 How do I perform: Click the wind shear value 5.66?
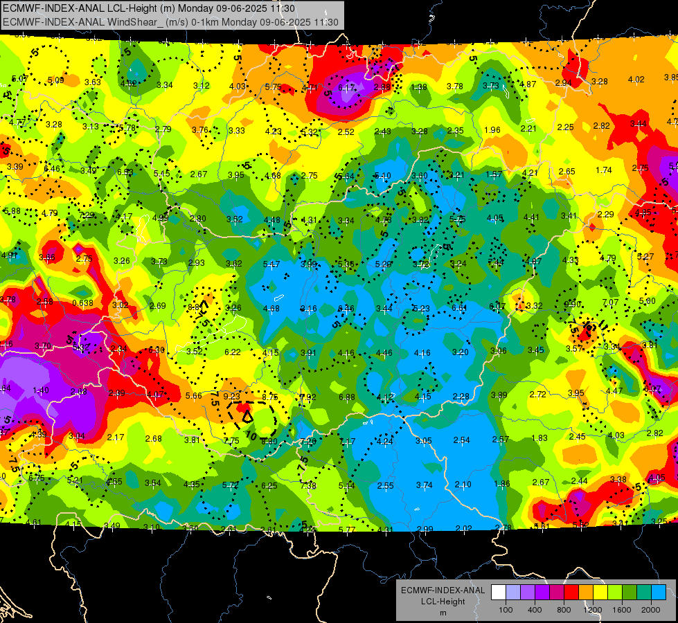(194, 395)
